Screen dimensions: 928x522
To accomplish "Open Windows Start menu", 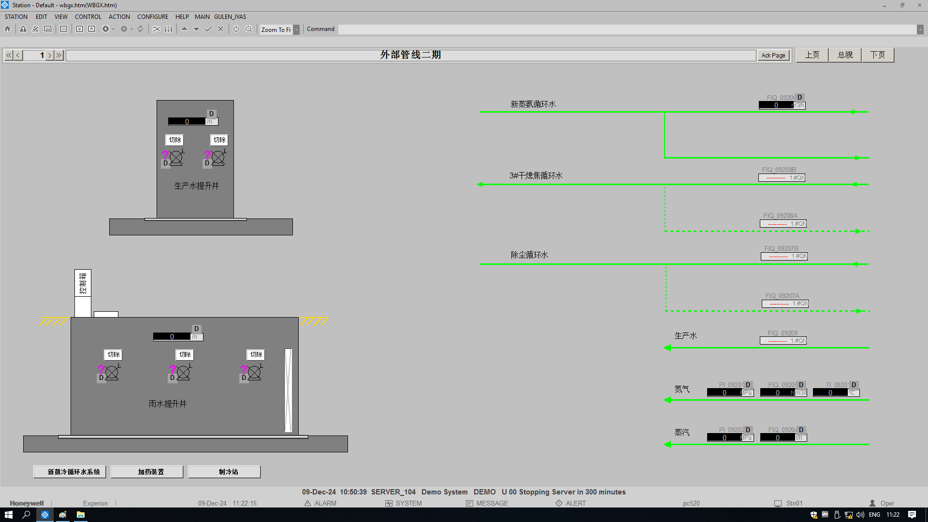I will click(x=8, y=515).
